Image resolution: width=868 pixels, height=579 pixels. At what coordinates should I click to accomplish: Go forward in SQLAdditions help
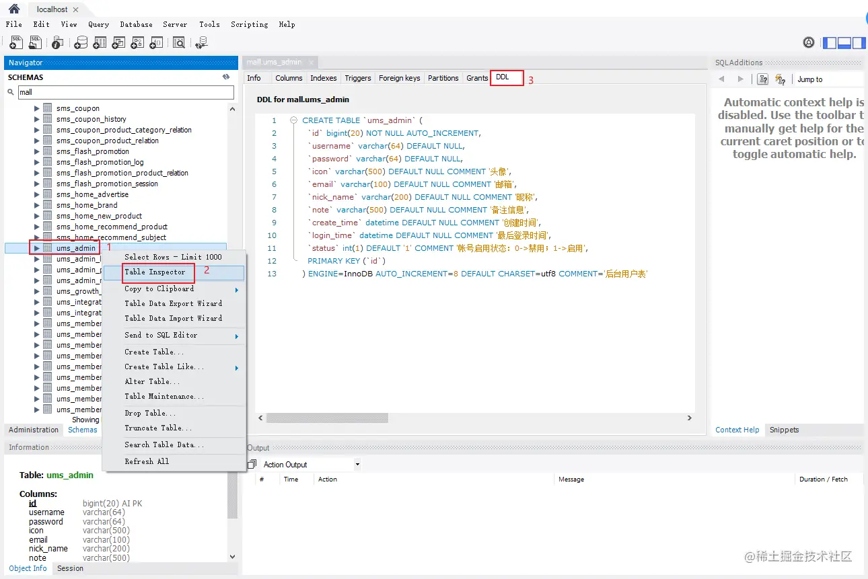pos(741,79)
